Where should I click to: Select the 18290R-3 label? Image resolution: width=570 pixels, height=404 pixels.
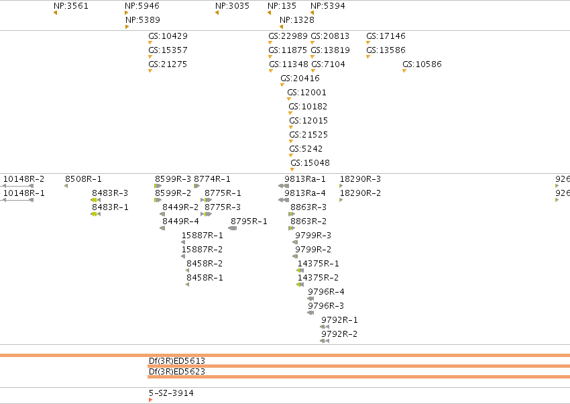pyautogui.click(x=361, y=179)
